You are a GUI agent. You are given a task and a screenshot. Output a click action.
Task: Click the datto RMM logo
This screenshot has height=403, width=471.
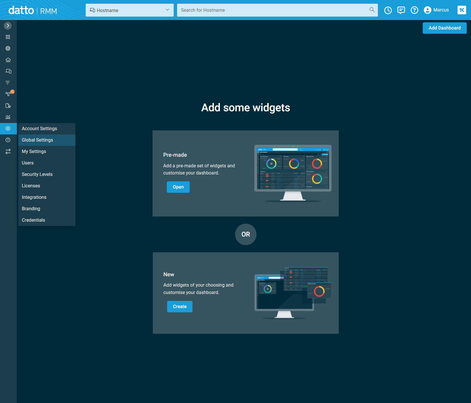tap(33, 11)
